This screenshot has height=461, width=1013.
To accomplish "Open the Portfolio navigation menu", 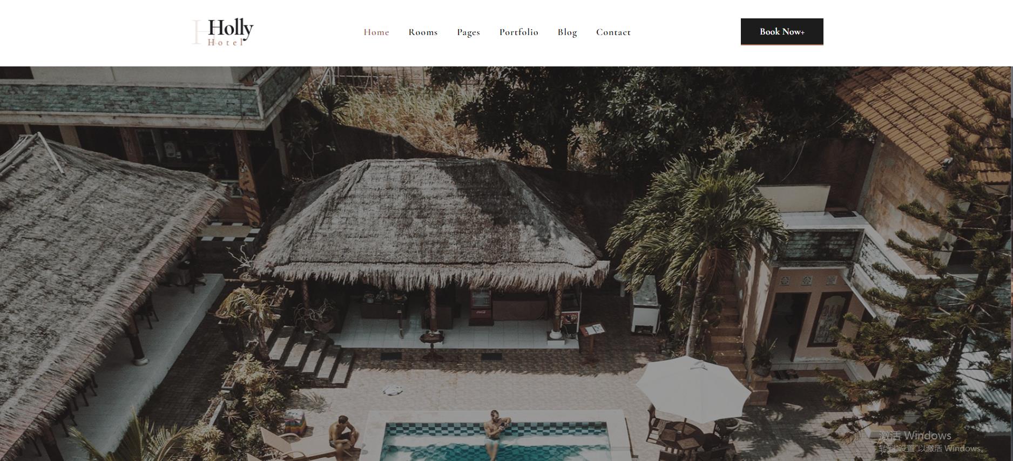I will pyautogui.click(x=518, y=32).
